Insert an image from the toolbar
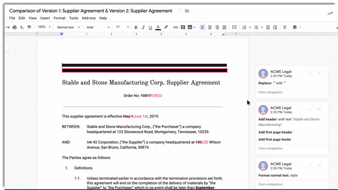 click(x=190, y=27)
